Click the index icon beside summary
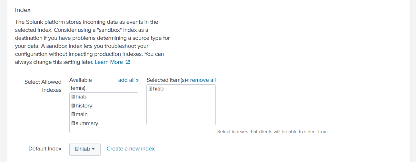Viewport: 416px width, 162px height. pyautogui.click(x=73, y=123)
